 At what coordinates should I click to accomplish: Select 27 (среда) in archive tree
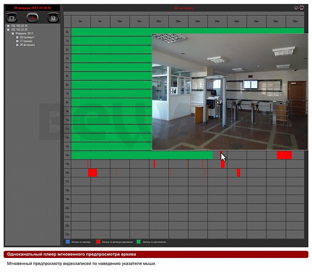point(26,41)
